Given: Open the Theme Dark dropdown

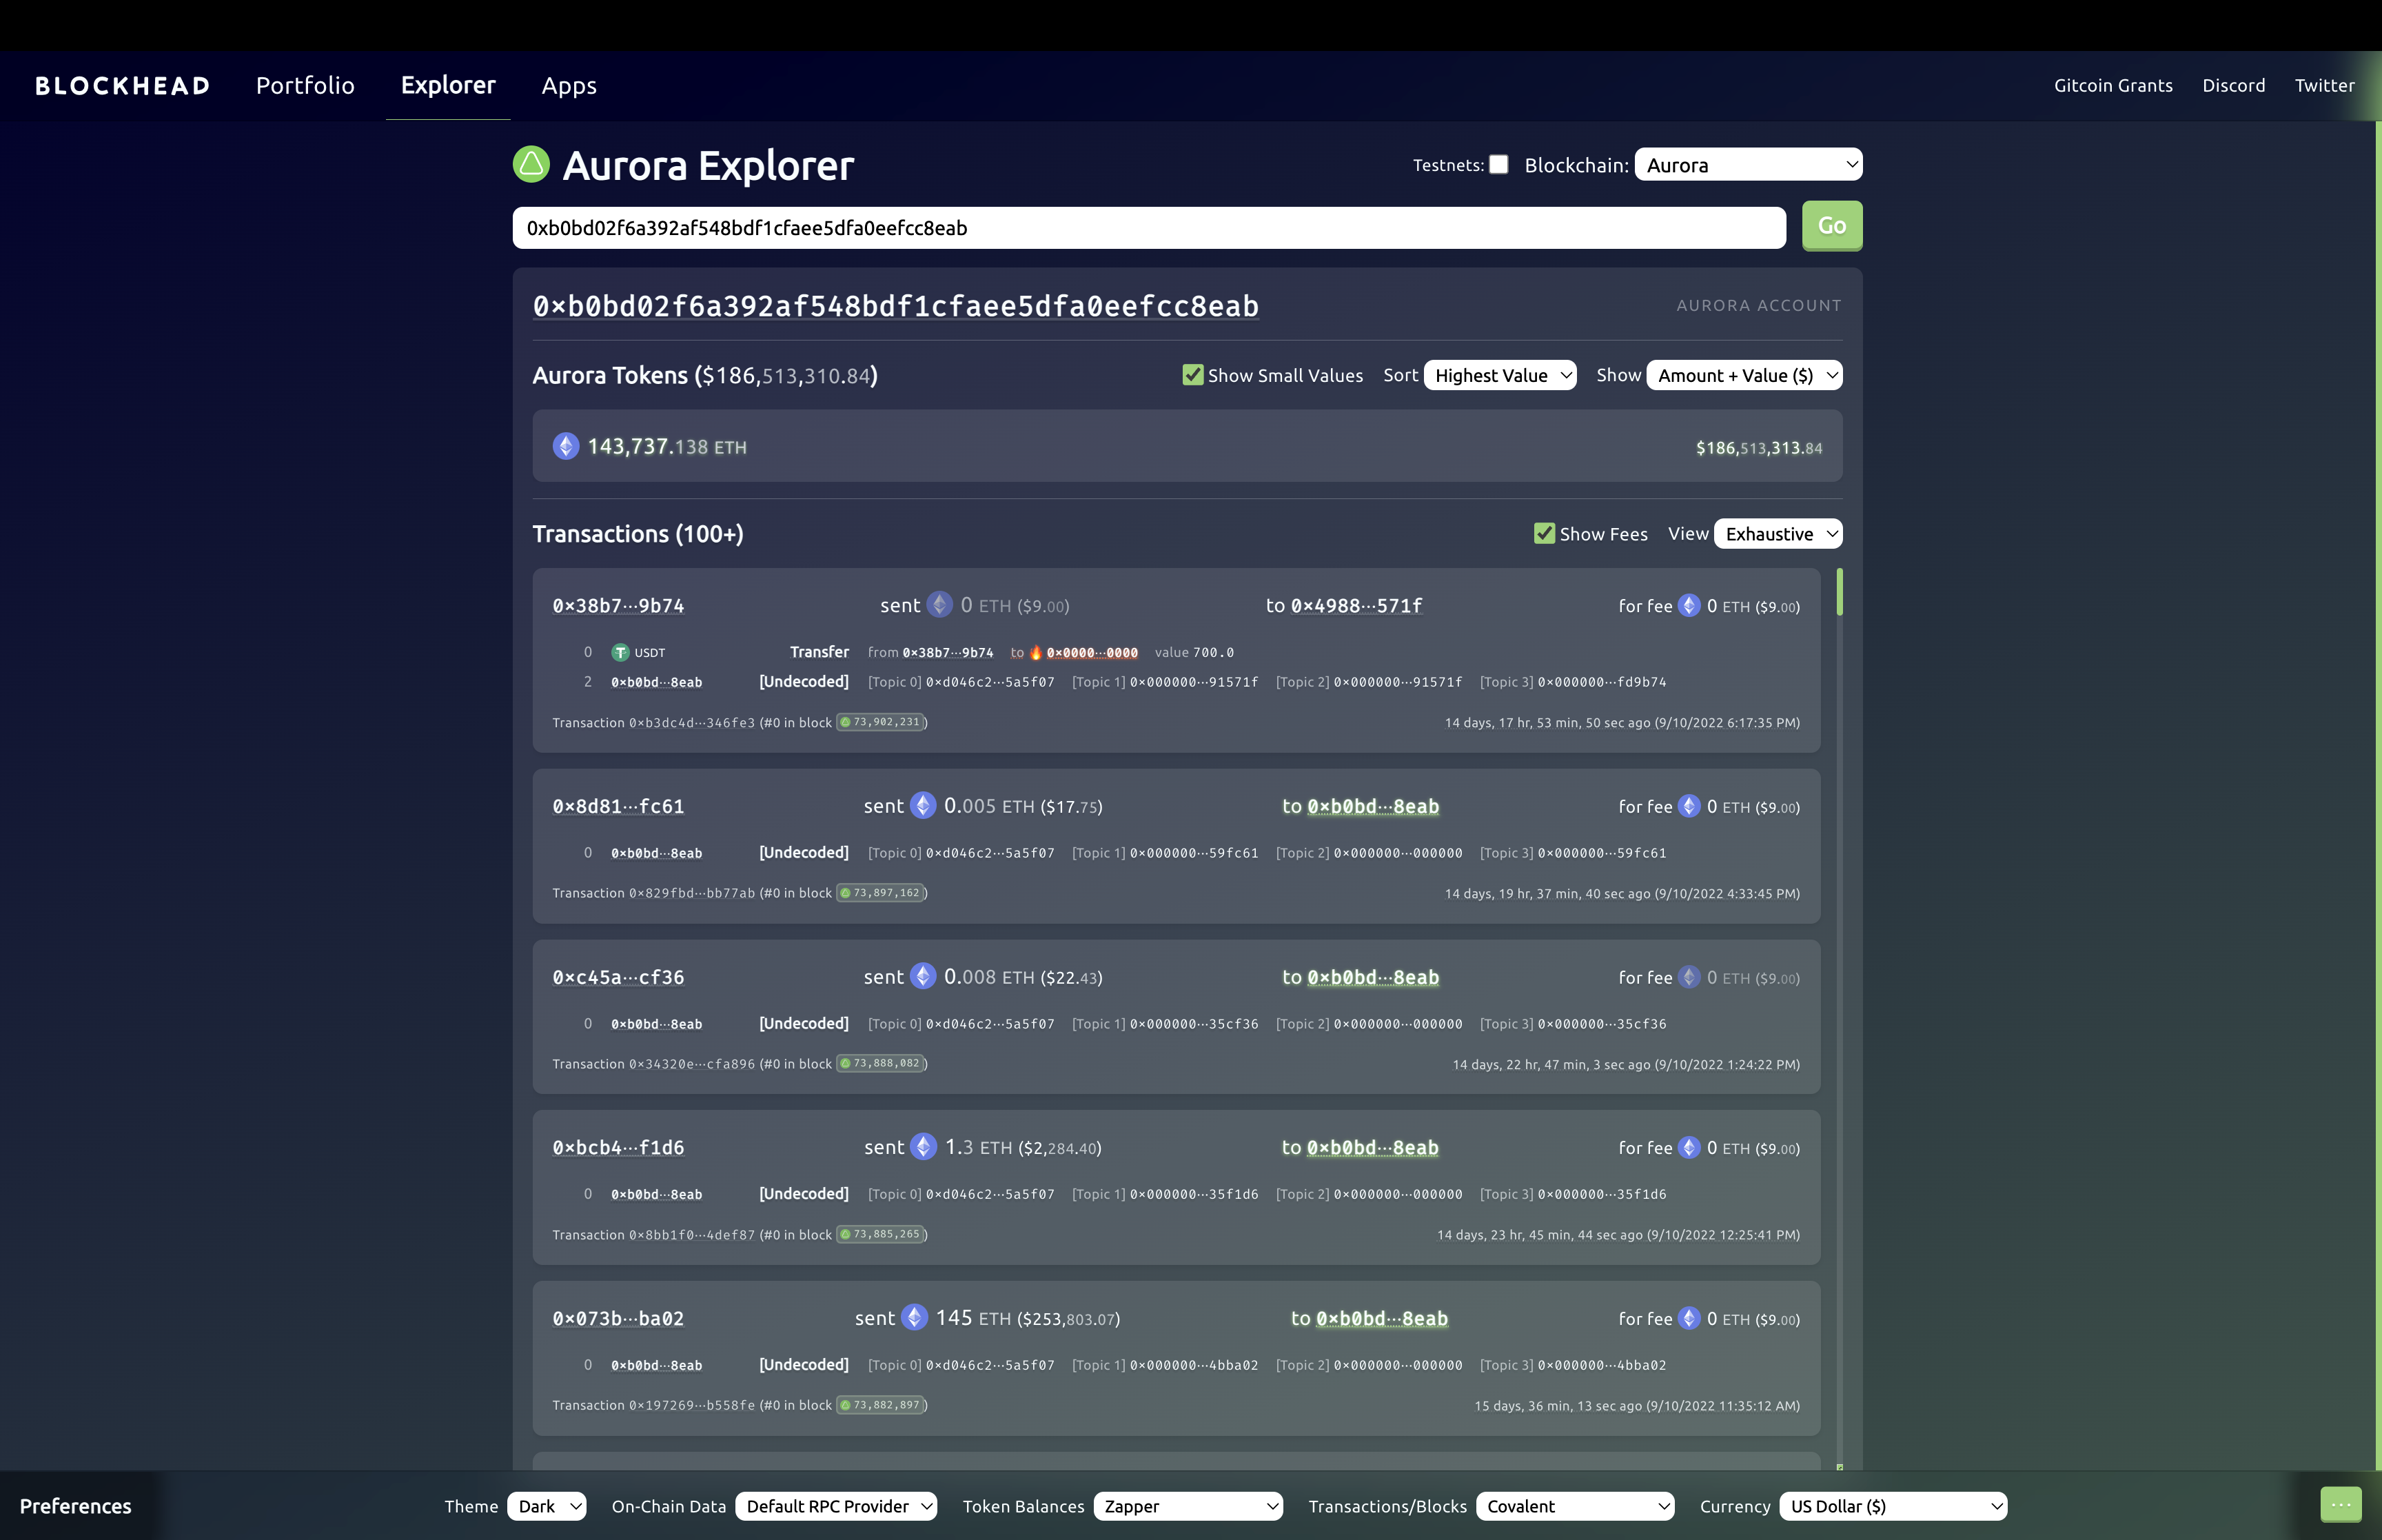Looking at the screenshot, I should (547, 1506).
